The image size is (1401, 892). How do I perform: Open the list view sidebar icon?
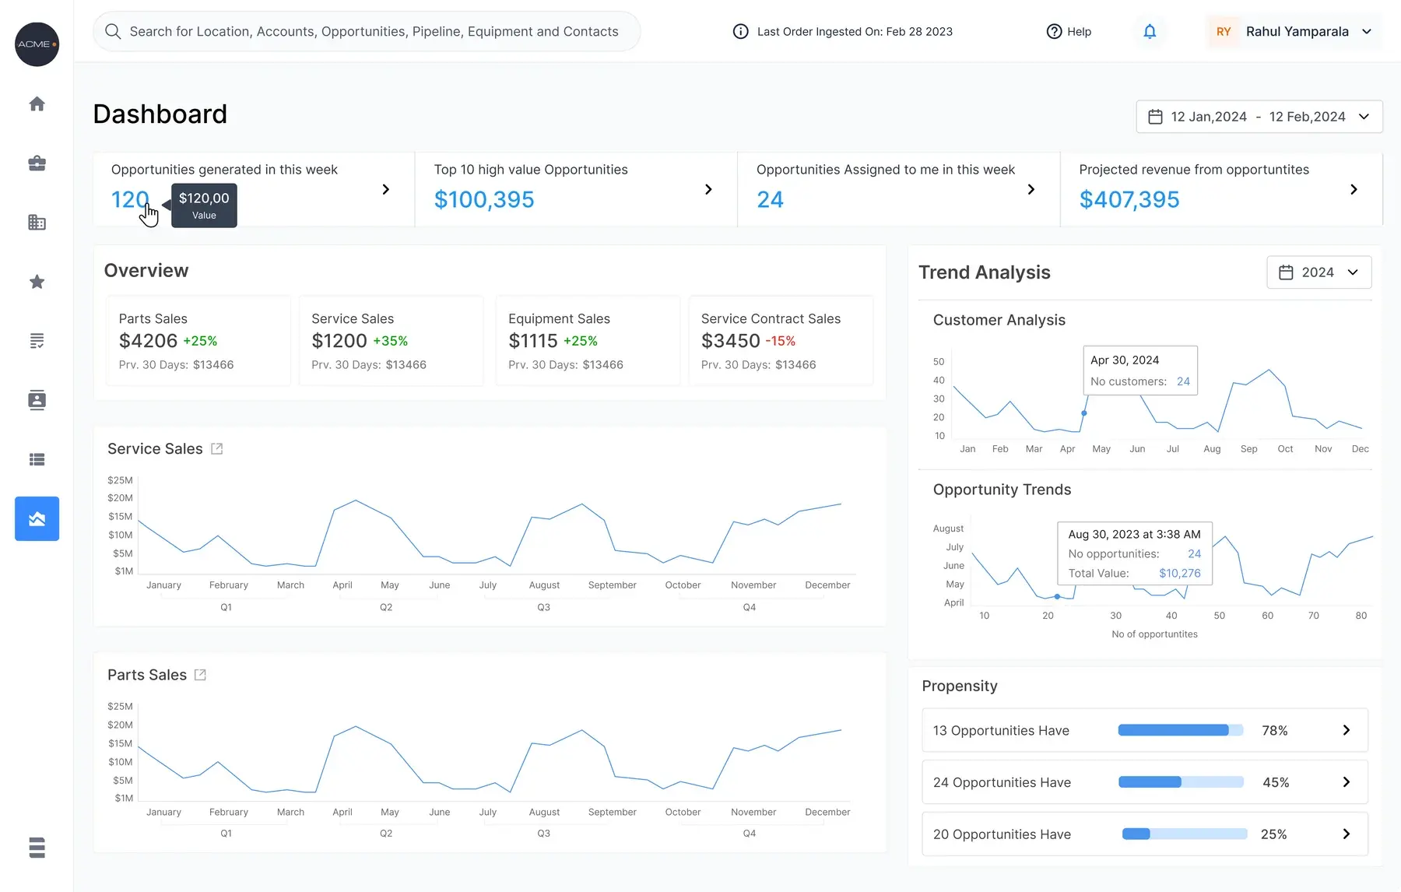(37, 459)
